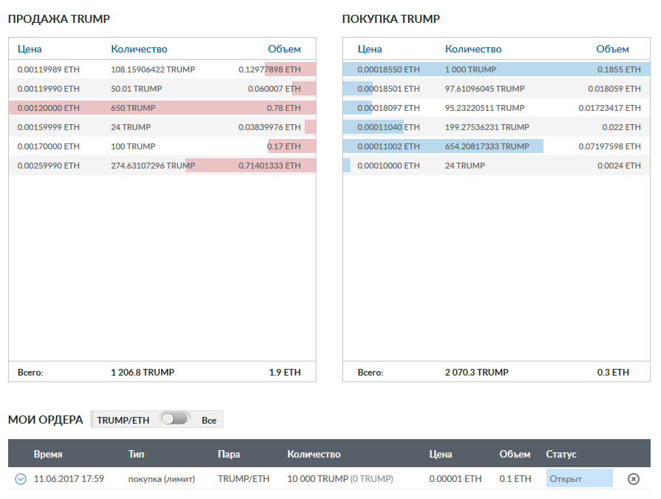Click 0.0024 ETH volume cell
The height and width of the screenshot is (499, 661).
(x=619, y=165)
